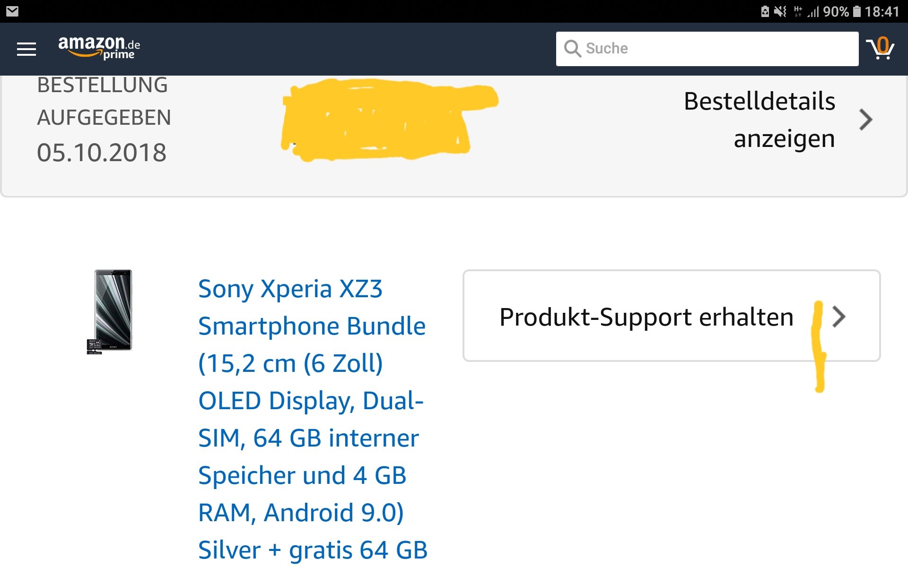Tap the battery level icon beside 90%
This screenshot has height=567, width=908.
pos(856,11)
